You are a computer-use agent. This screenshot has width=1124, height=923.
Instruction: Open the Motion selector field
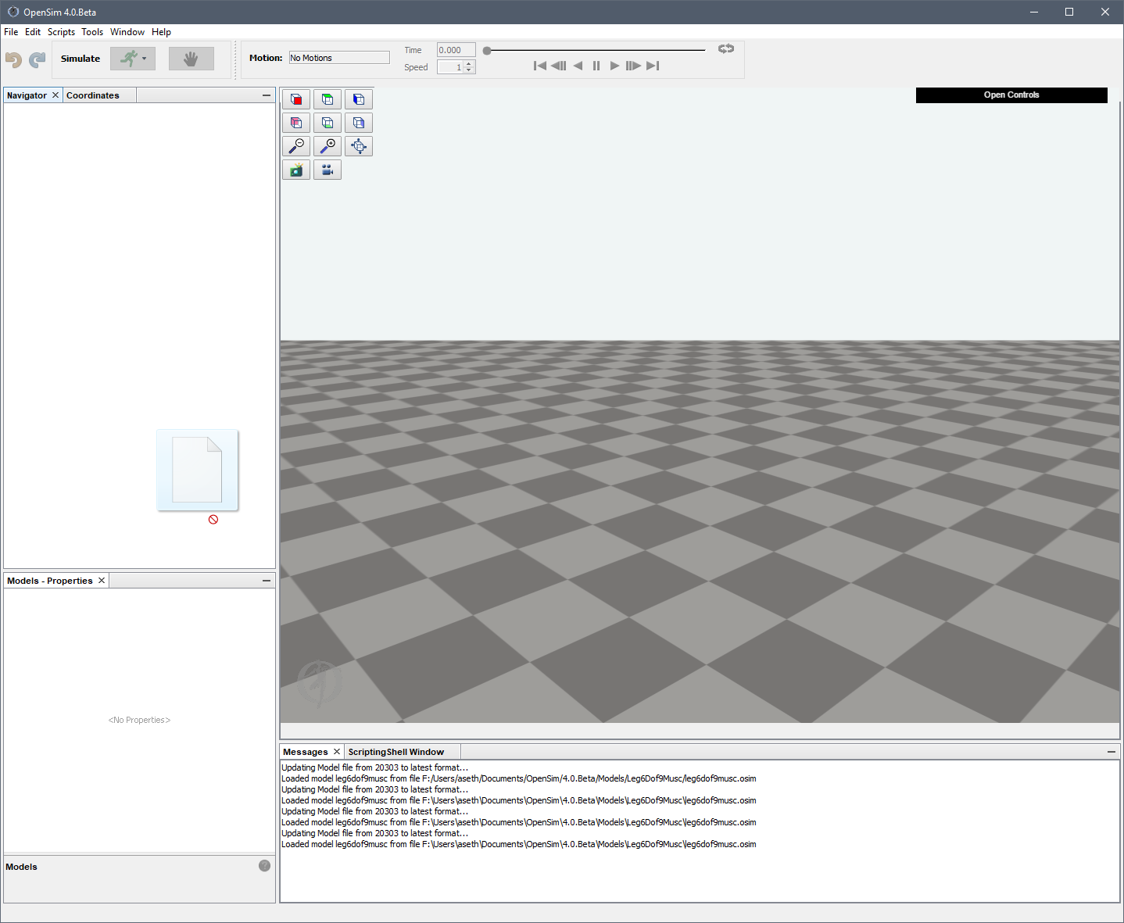(x=338, y=57)
